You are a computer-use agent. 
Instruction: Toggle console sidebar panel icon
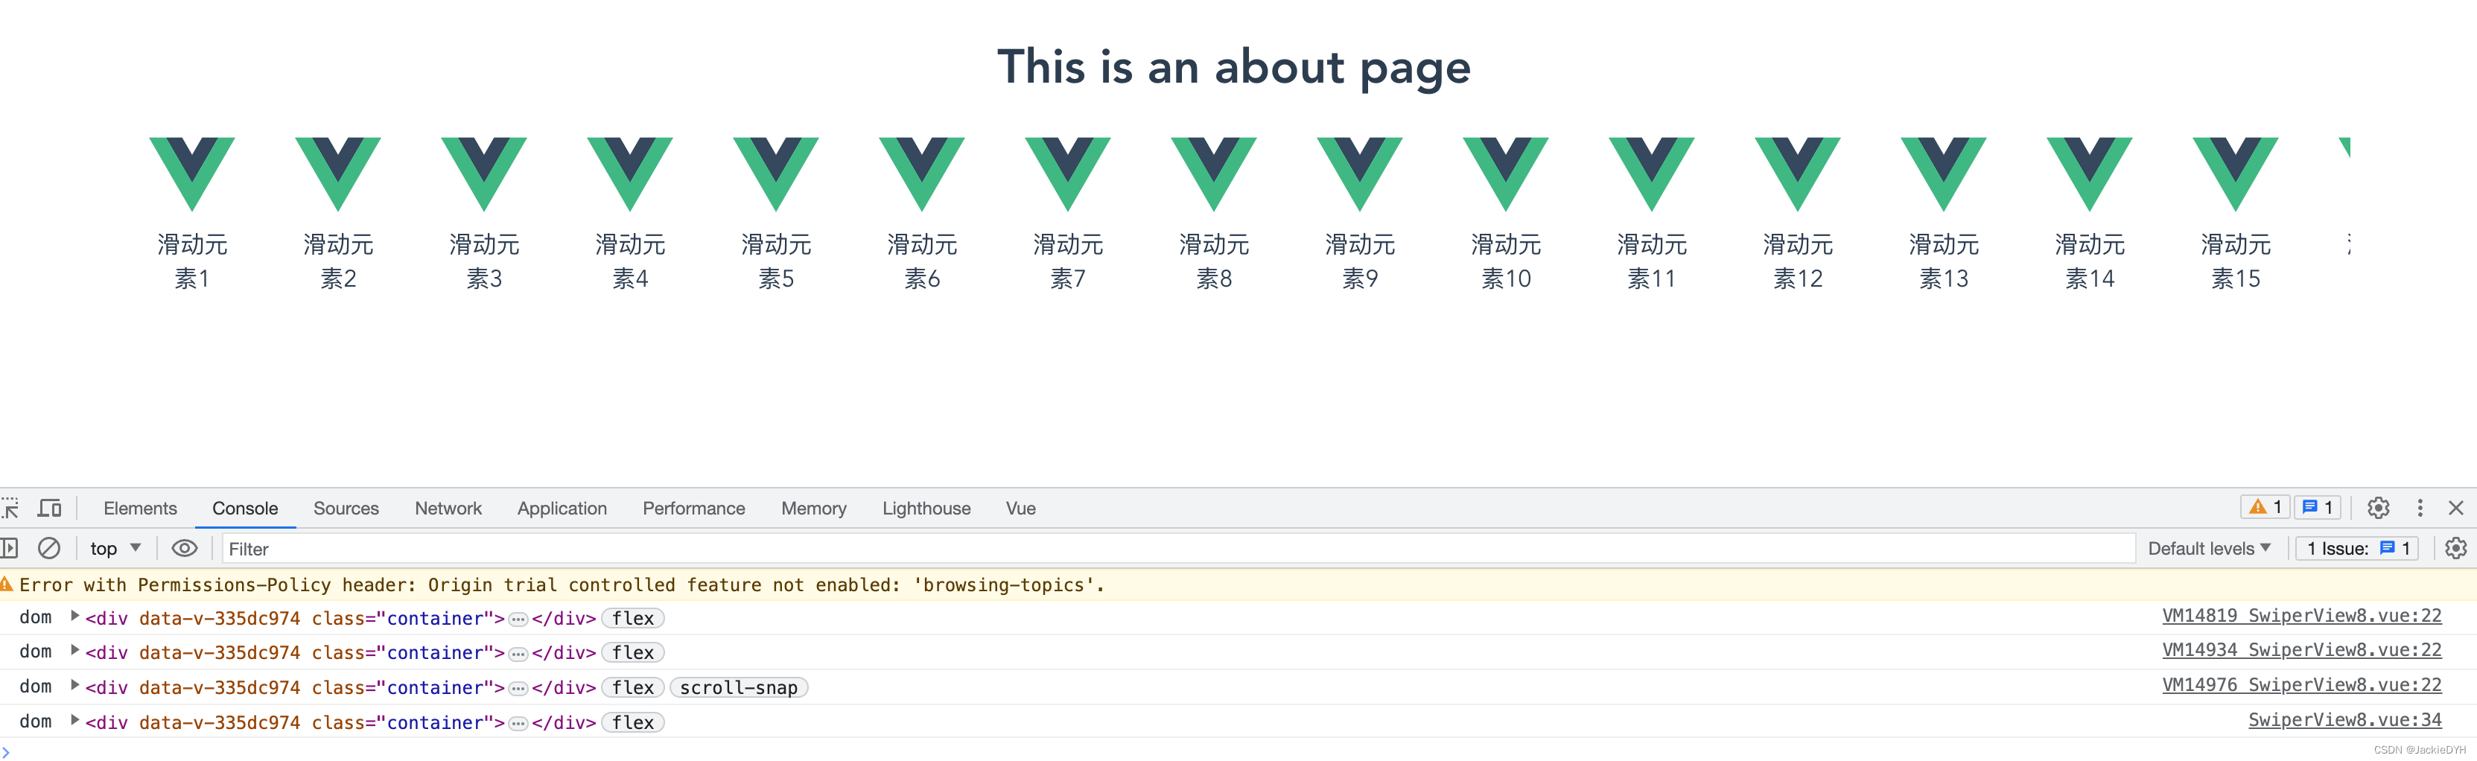click(10, 549)
